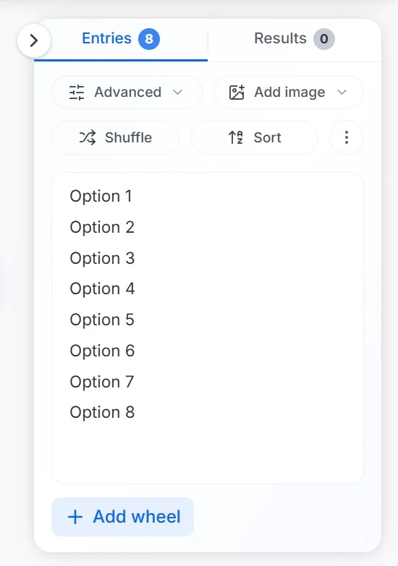Click the blue entries count badge 8
Image resolution: width=398 pixels, height=566 pixels.
coord(149,38)
